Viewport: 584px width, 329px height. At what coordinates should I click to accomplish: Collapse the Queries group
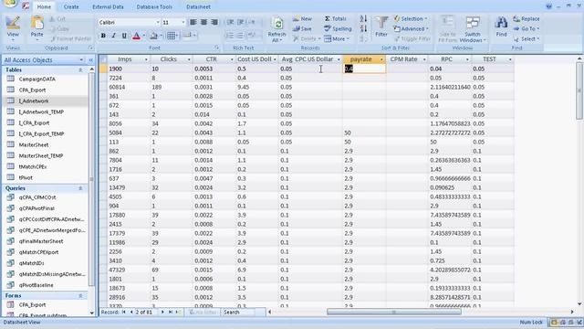coord(80,188)
